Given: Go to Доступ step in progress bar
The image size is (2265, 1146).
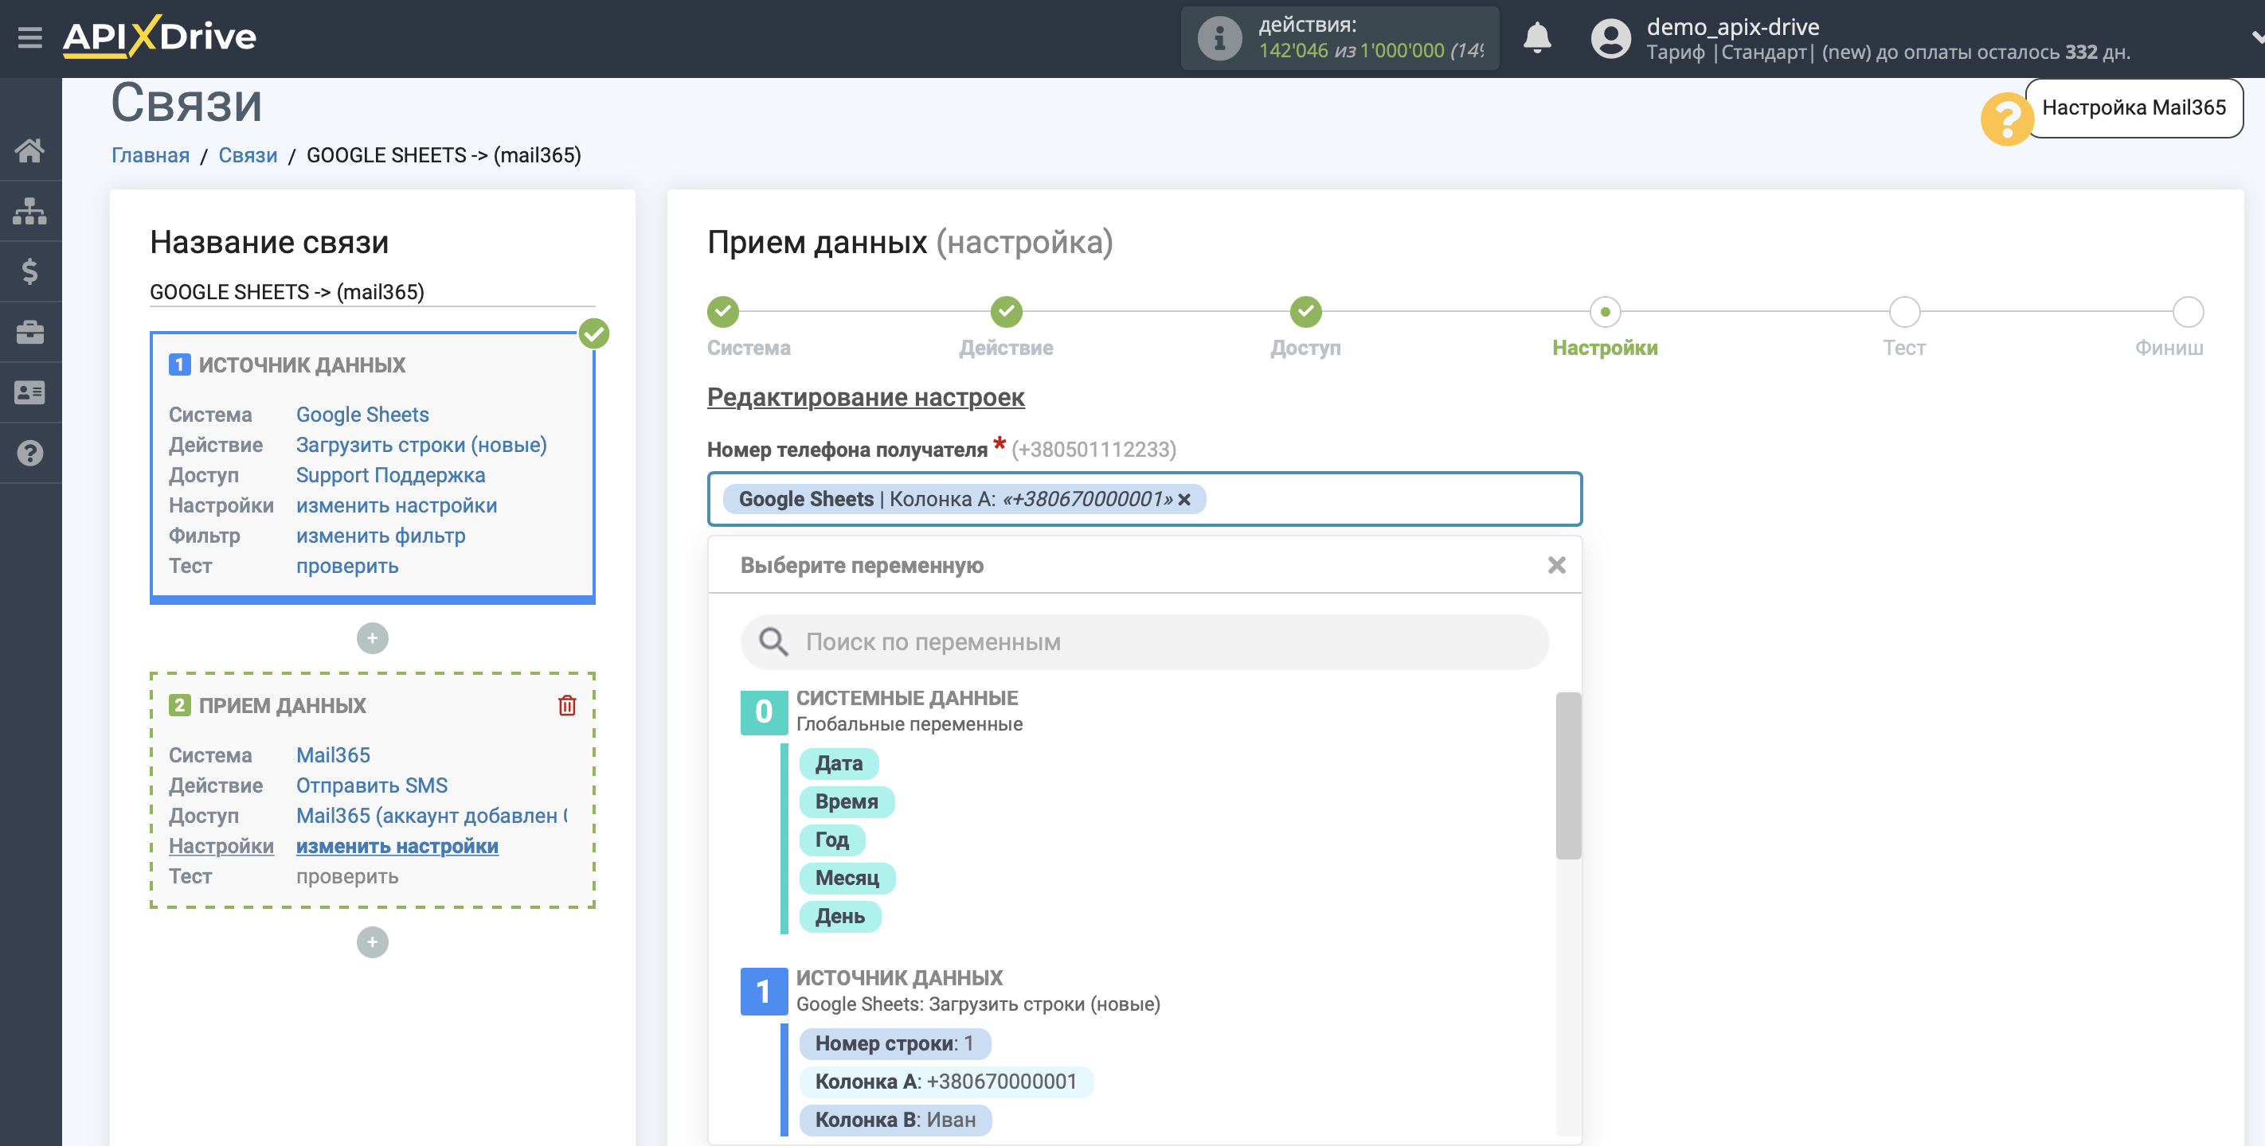Looking at the screenshot, I should click(1305, 311).
